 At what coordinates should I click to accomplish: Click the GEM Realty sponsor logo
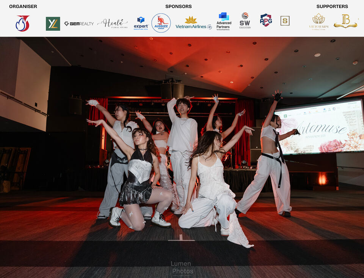pos(79,24)
